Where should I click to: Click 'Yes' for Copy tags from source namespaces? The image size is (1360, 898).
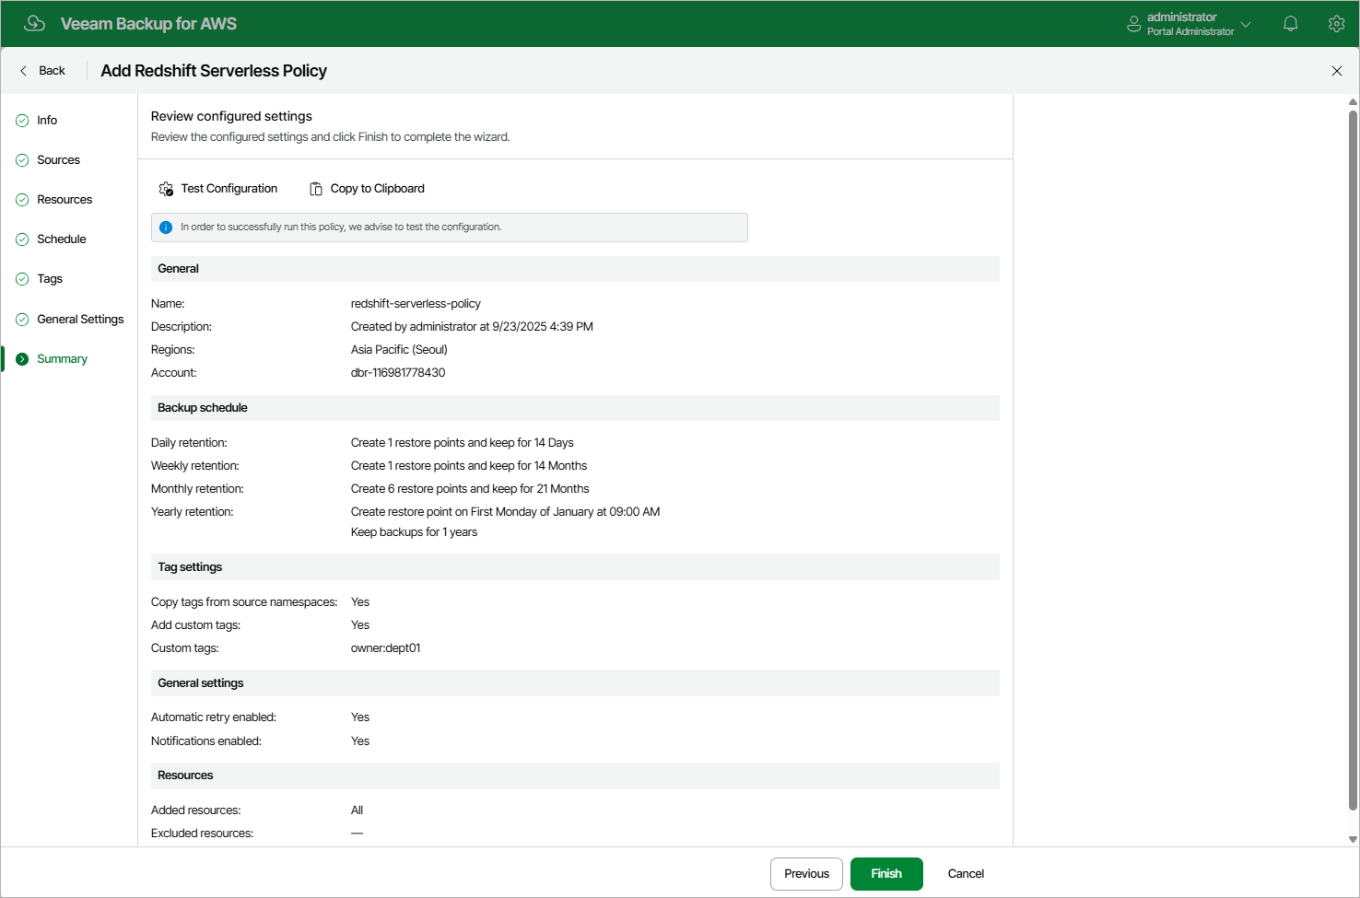coord(360,602)
